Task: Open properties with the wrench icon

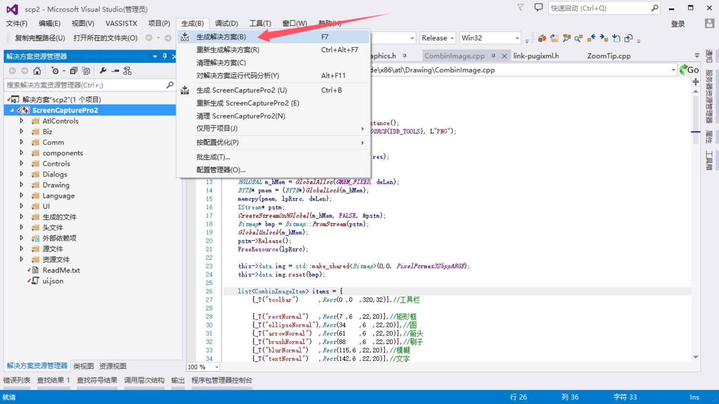Action: (103, 71)
